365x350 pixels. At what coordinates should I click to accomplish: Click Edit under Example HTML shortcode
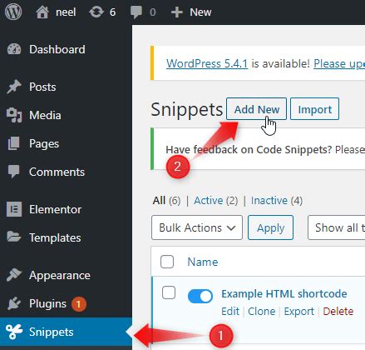click(x=230, y=312)
